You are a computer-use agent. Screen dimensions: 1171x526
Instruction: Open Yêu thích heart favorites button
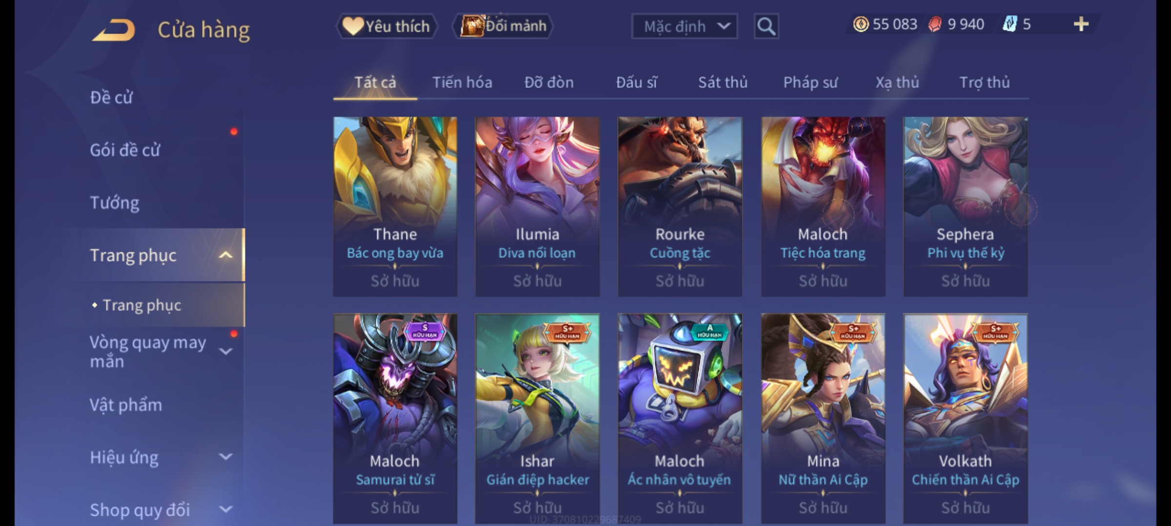[386, 26]
